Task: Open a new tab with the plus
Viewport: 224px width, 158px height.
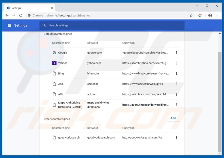Action: pos(60,8)
